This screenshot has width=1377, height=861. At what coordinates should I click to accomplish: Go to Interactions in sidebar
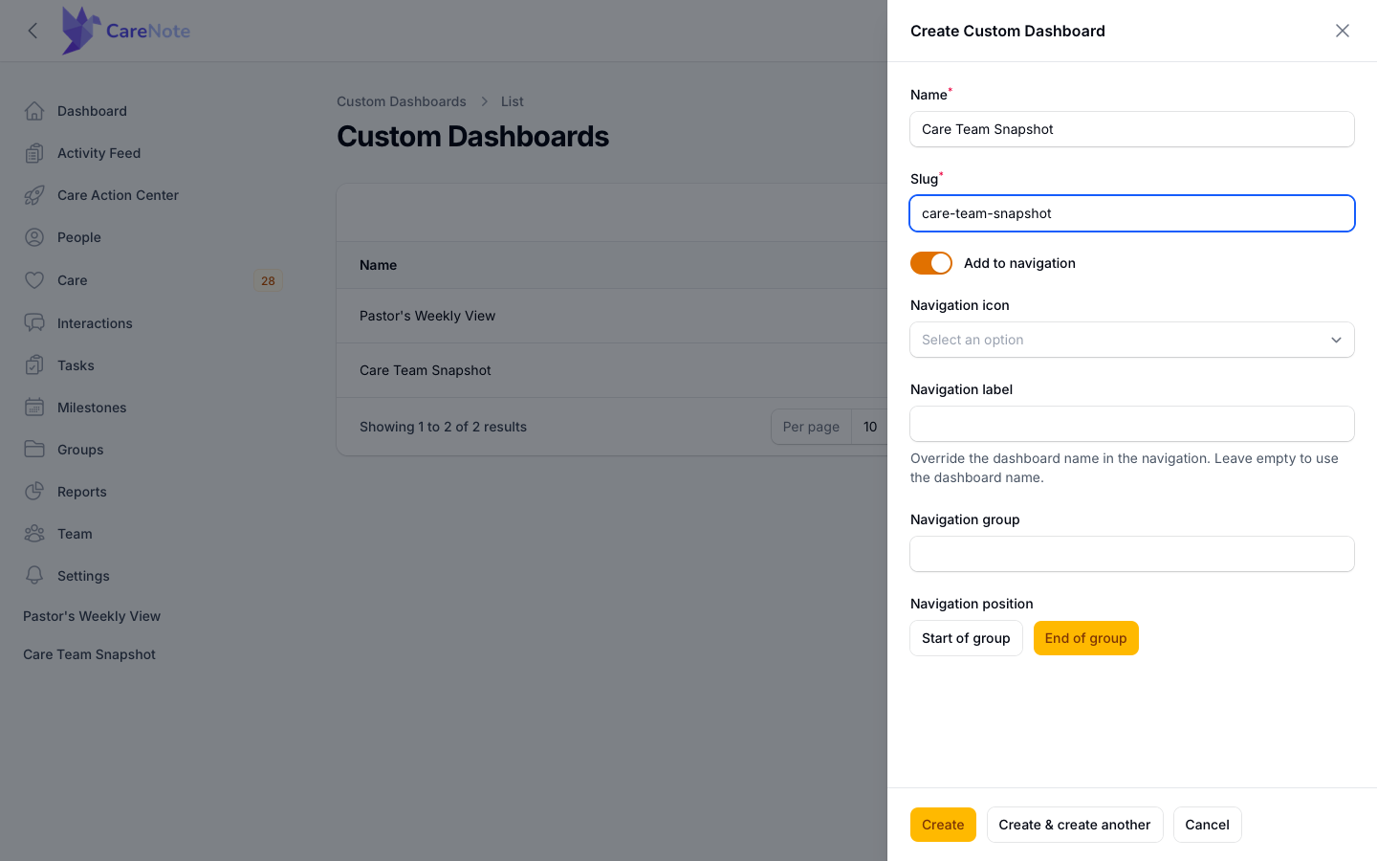95,323
